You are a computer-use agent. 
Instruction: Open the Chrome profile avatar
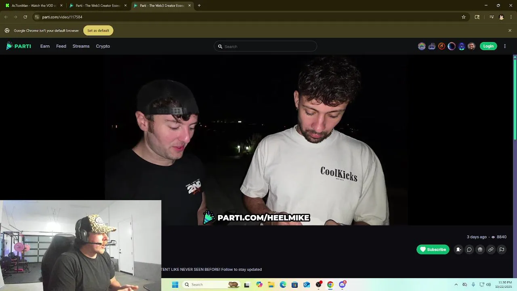[x=501, y=17]
